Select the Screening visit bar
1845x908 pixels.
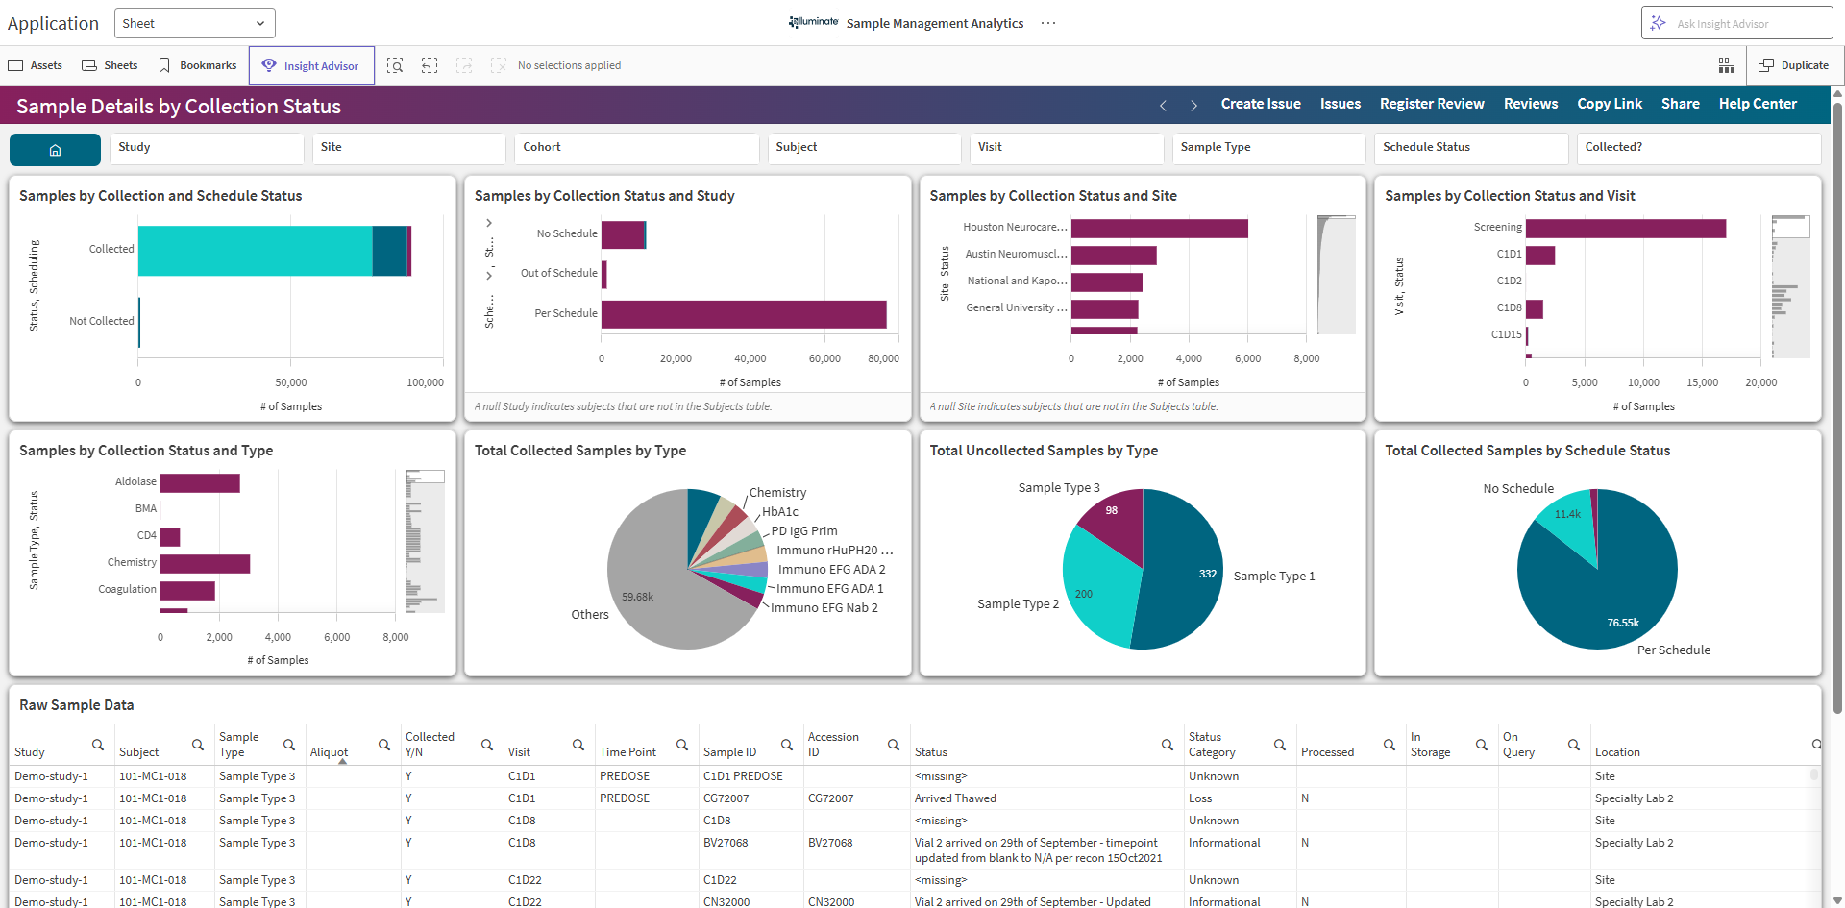coord(1626,229)
